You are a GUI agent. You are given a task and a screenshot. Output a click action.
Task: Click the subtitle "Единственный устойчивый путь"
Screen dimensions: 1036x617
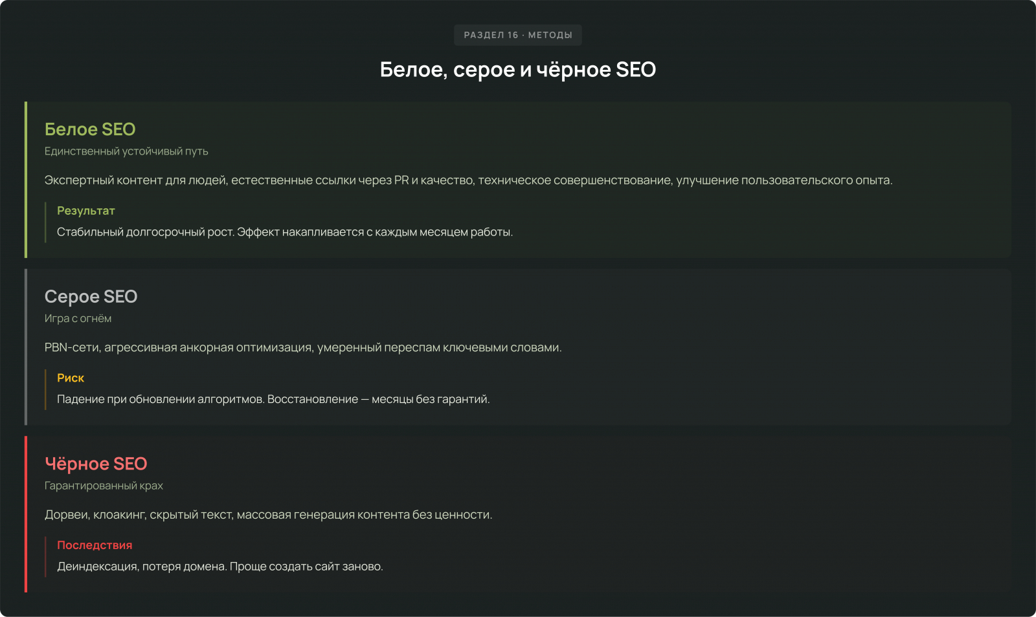click(126, 151)
